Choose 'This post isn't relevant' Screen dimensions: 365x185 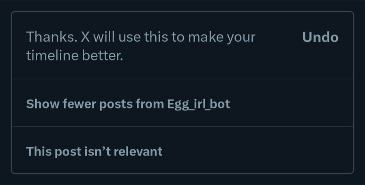(x=94, y=151)
